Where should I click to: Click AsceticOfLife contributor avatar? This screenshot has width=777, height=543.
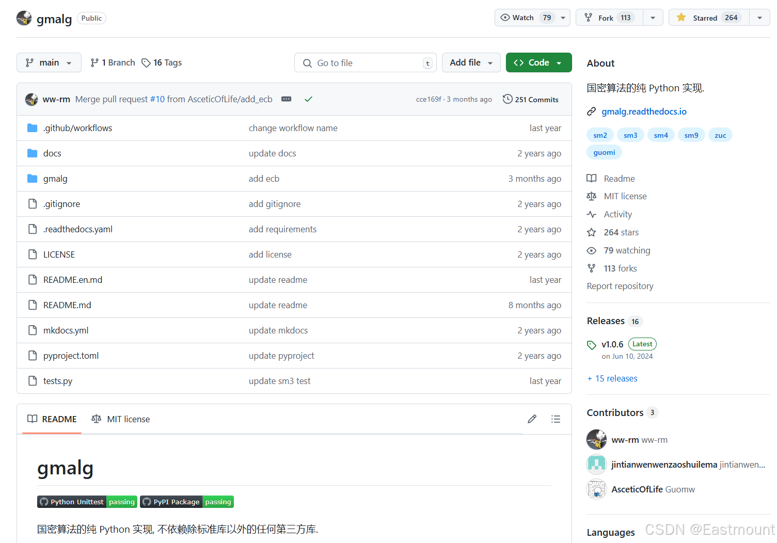tap(597, 489)
